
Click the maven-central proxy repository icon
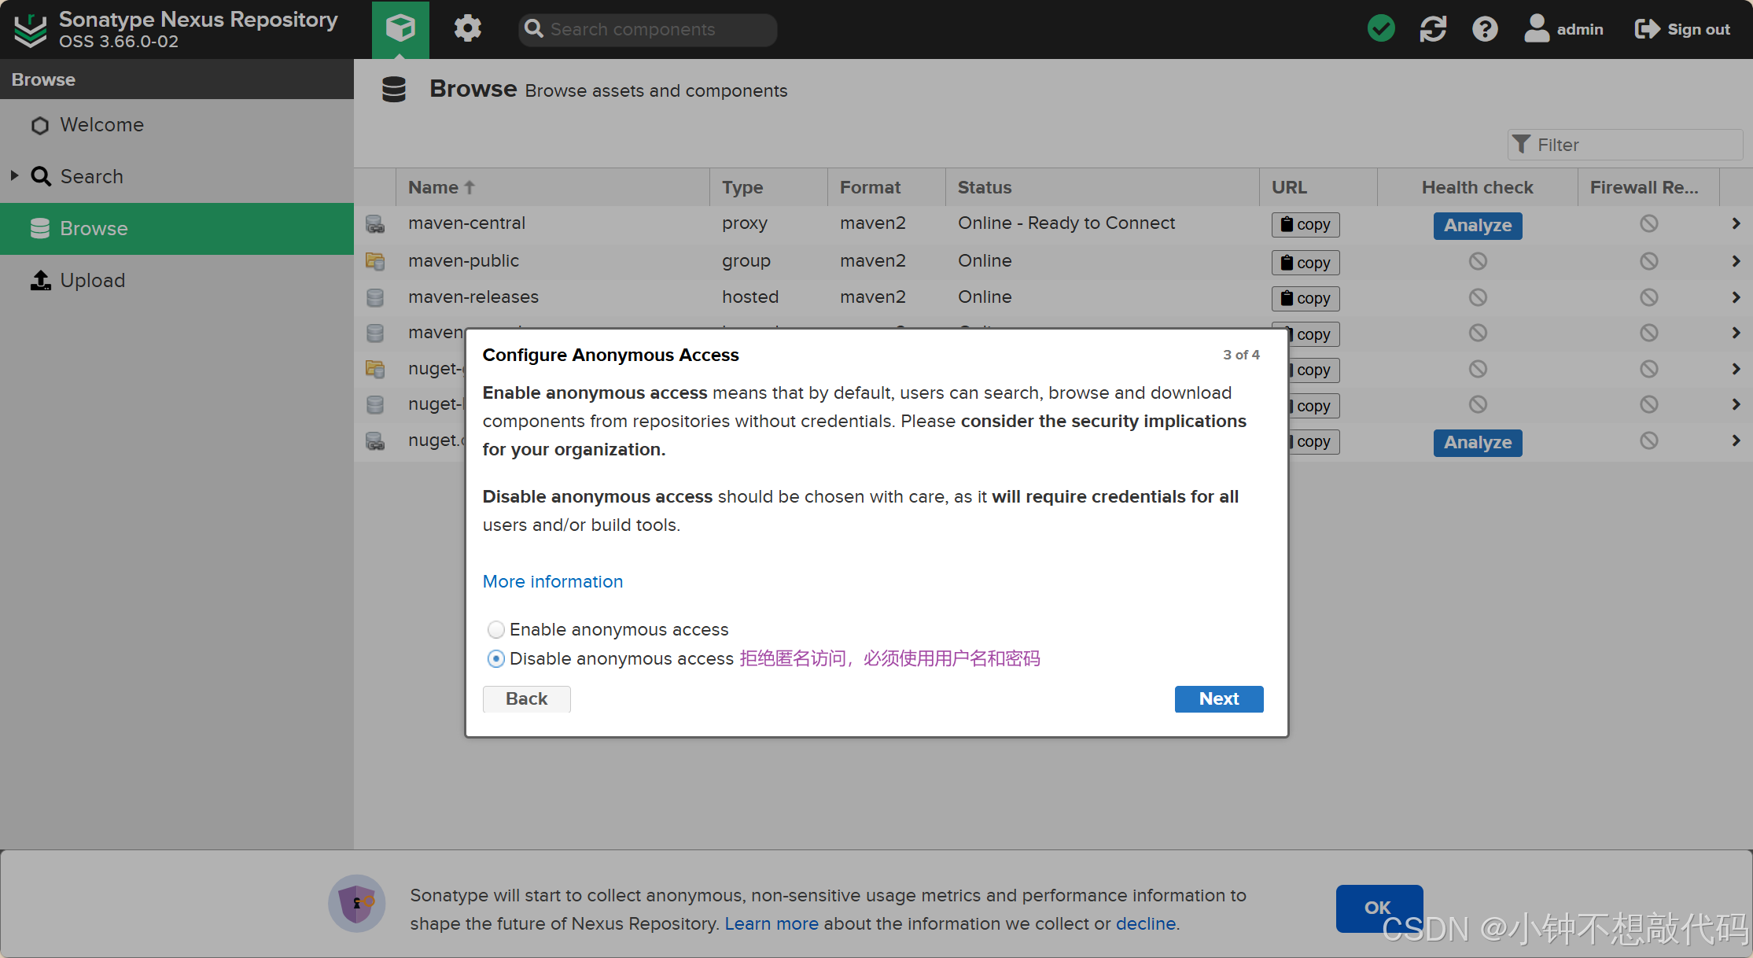click(x=375, y=224)
